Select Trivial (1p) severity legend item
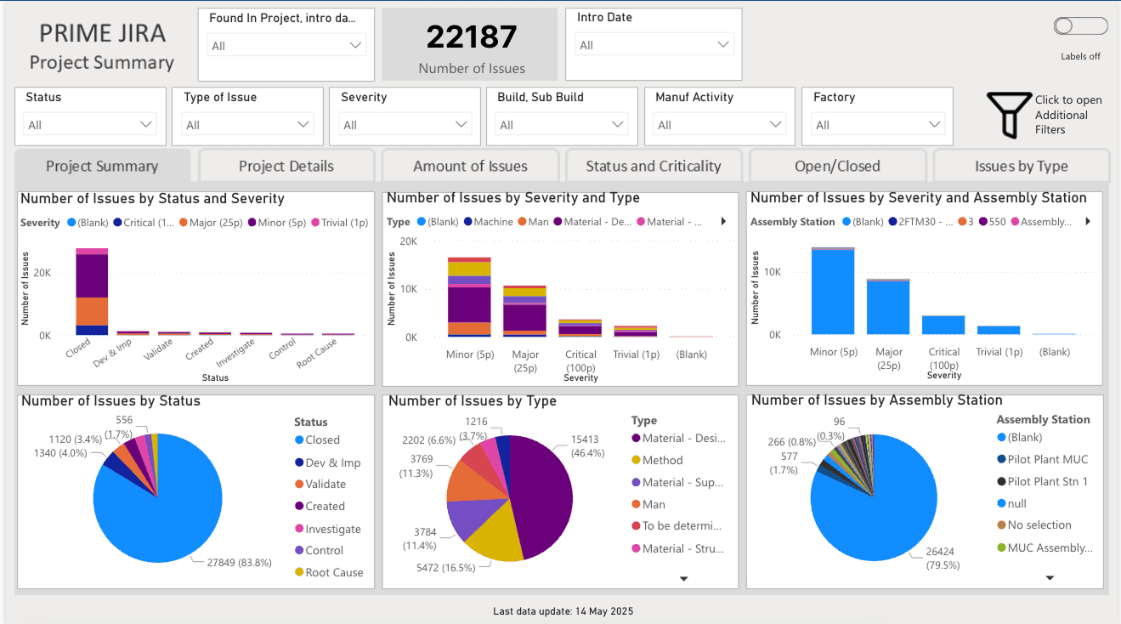The width and height of the screenshot is (1121, 624). point(340,223)
